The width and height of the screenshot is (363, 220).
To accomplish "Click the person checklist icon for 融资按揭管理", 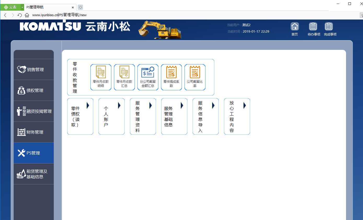I will [x=21, y=111].
